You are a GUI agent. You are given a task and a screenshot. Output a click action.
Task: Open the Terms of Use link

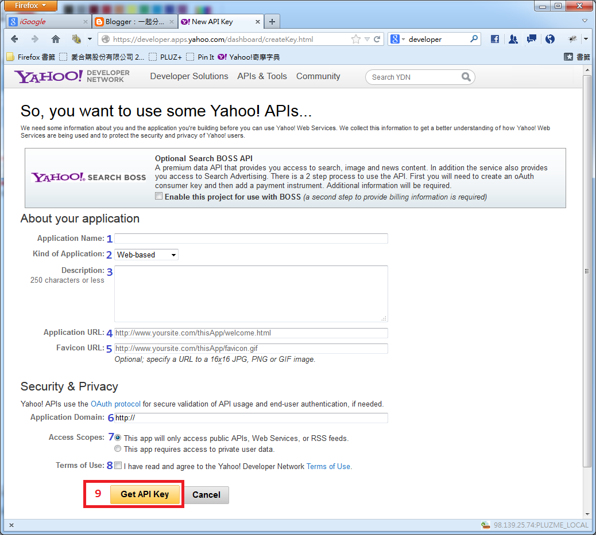click(328, 466)
